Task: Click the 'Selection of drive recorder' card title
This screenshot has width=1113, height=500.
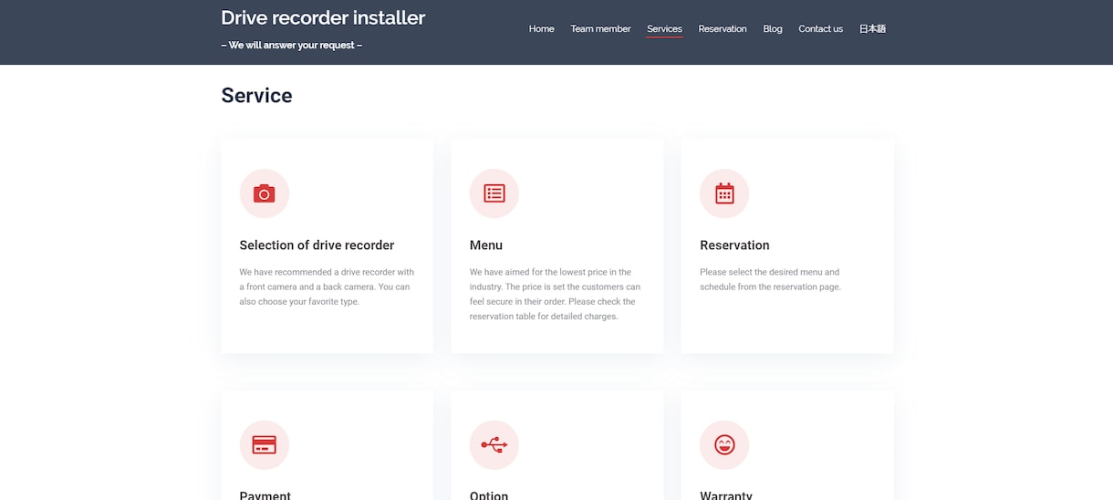Action: click(x=317, y=245)
